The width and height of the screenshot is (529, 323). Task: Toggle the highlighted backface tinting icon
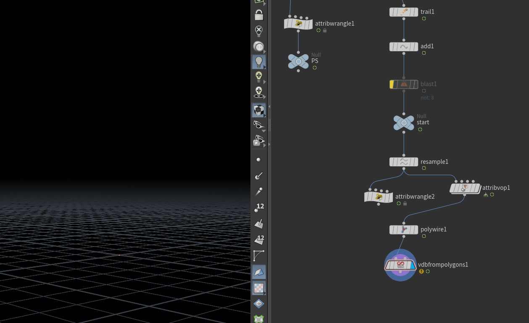(259, 272)
